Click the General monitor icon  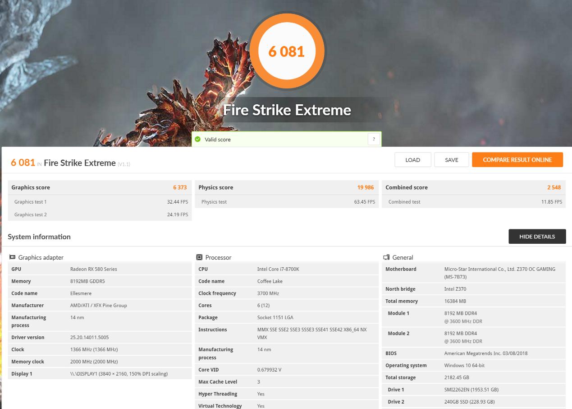click(386, 257)
